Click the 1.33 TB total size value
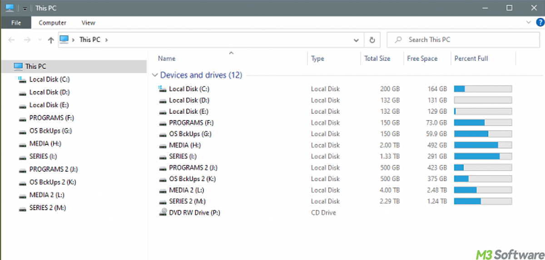Screen dimensions: 545x260 tap(390, 156)
